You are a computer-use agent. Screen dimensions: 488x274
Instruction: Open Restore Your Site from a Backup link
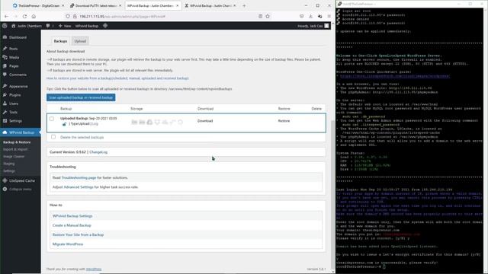(78, 235)
